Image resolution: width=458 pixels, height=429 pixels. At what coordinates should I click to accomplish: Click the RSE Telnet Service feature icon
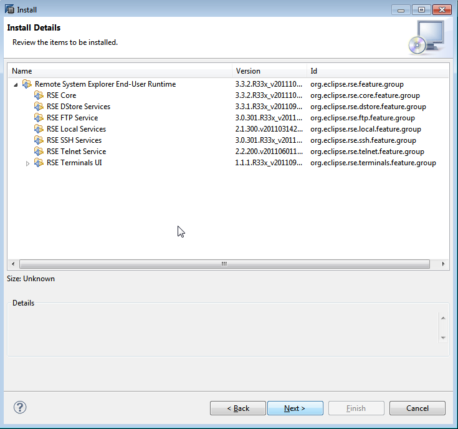point(39,152)
